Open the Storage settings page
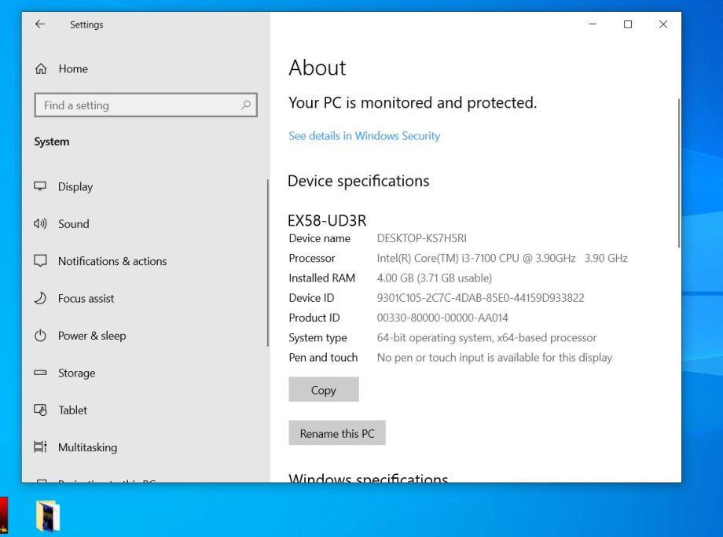723x537 pixels. 76,373
